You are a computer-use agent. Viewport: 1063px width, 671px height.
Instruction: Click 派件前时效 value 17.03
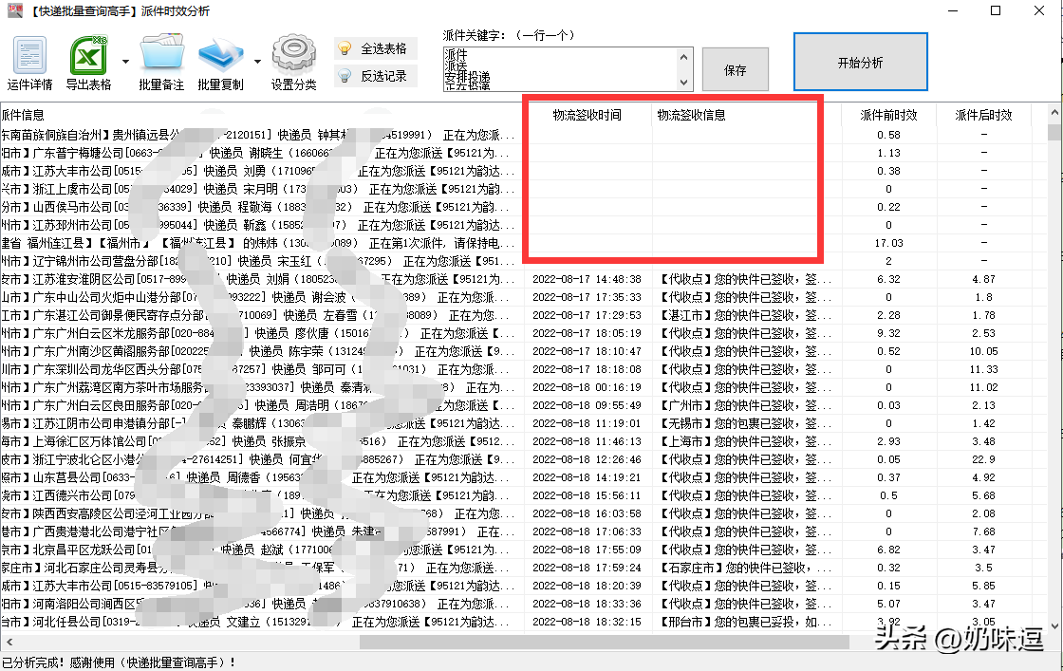point(888,243)
